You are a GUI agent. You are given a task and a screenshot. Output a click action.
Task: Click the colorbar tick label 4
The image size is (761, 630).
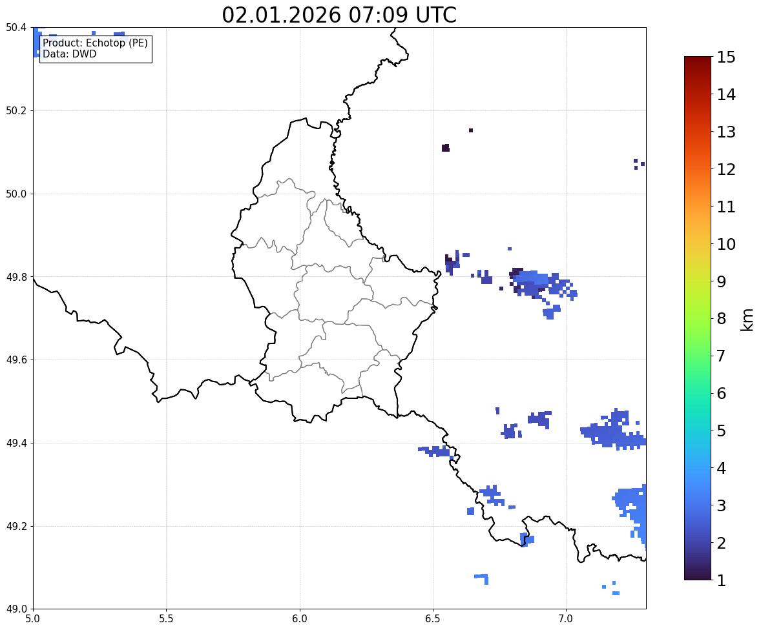point(722,467)
